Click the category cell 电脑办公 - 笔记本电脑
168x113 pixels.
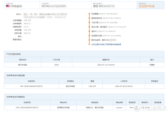[95, 107]
